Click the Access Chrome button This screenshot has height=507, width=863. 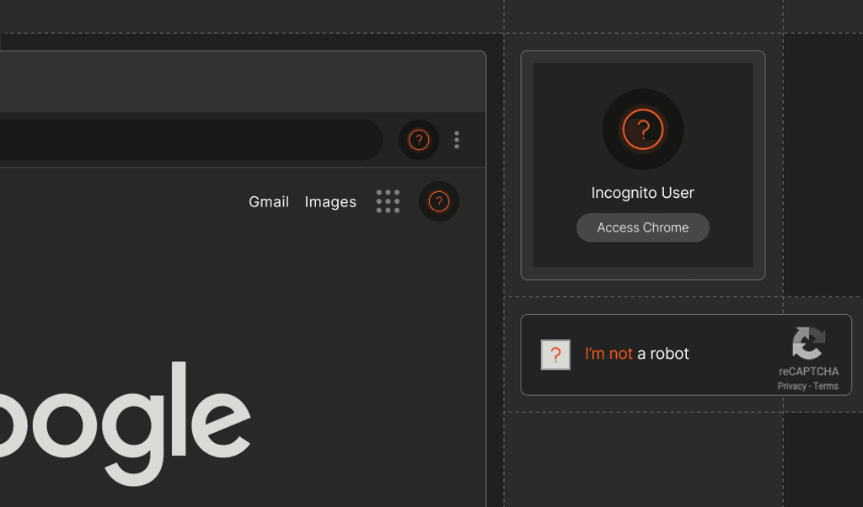click(643, 227)
